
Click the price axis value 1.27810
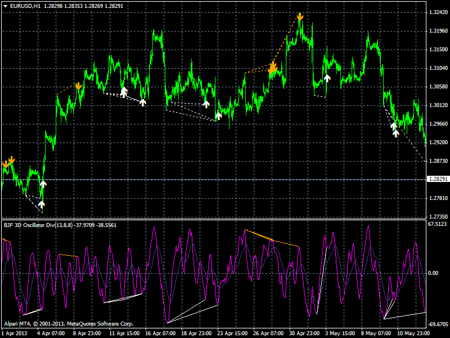coord(438,198)
